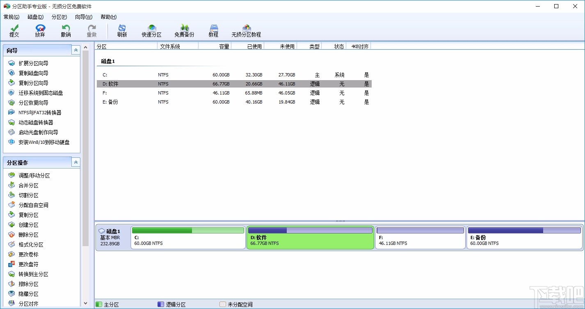Click the 重做 (redo) toolbar icon
The width and height of the screenshot is (585, 309).
point(91,31)
